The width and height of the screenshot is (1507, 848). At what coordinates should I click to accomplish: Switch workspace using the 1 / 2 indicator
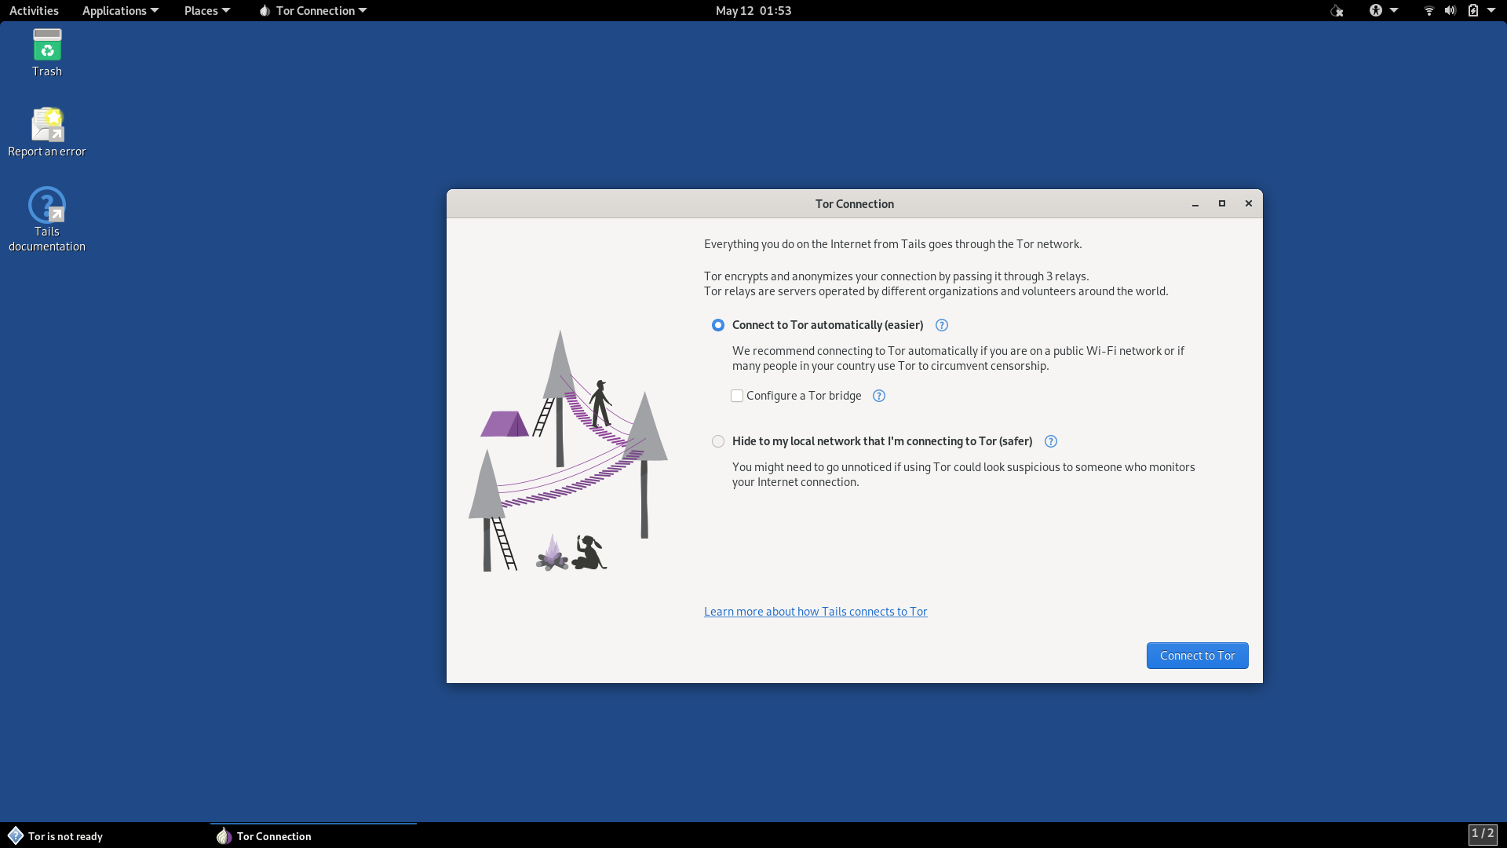coord(1483,834)
